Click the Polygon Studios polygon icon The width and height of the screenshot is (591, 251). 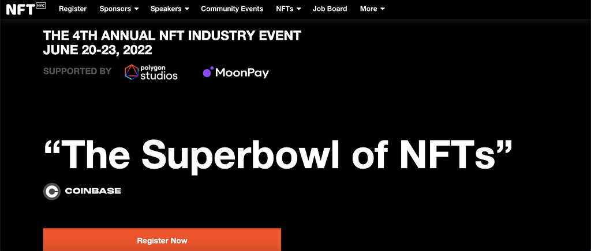pos(132,72)
